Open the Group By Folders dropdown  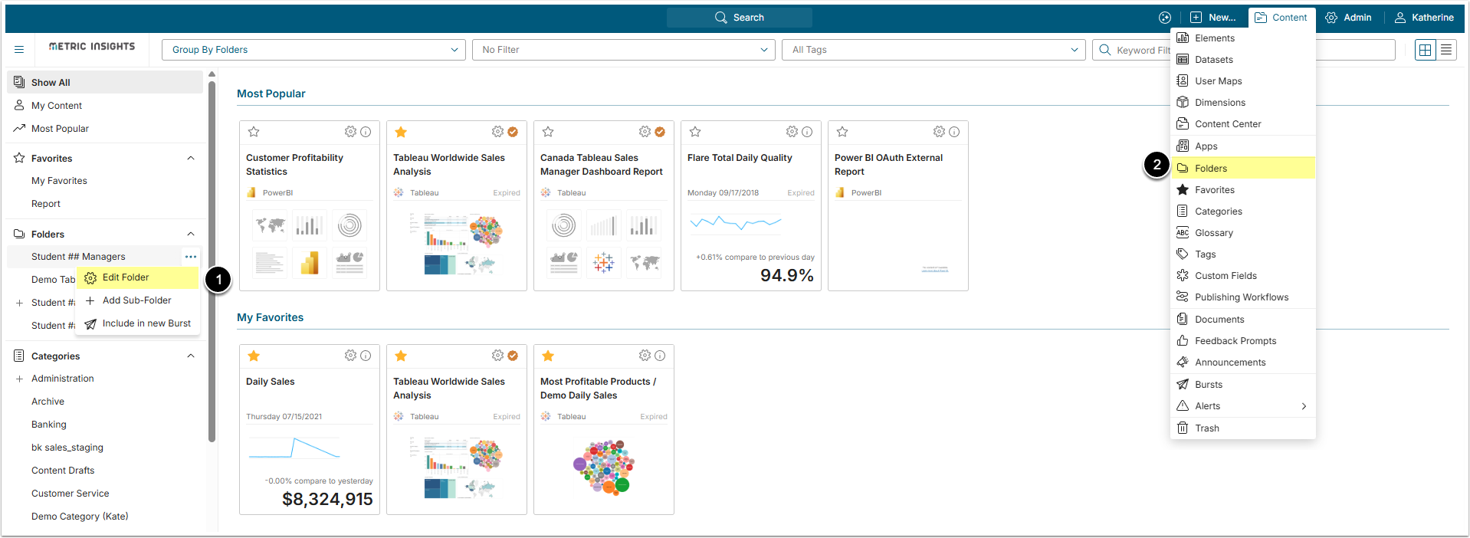pos(313,50)
